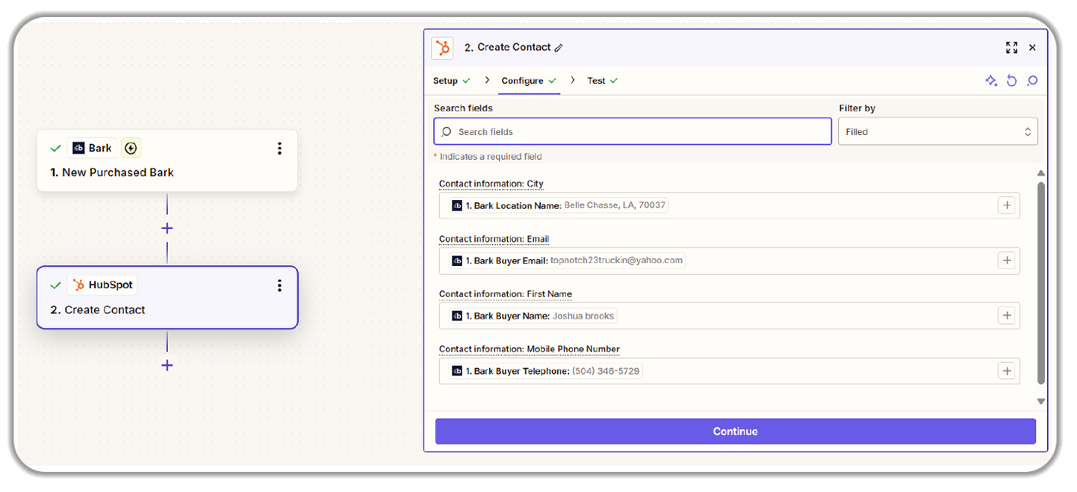Screen dimensions: 1077x492
Task: Open AI sparkle assistant icon
Action: pyautogui.click(x=991, y=81)
